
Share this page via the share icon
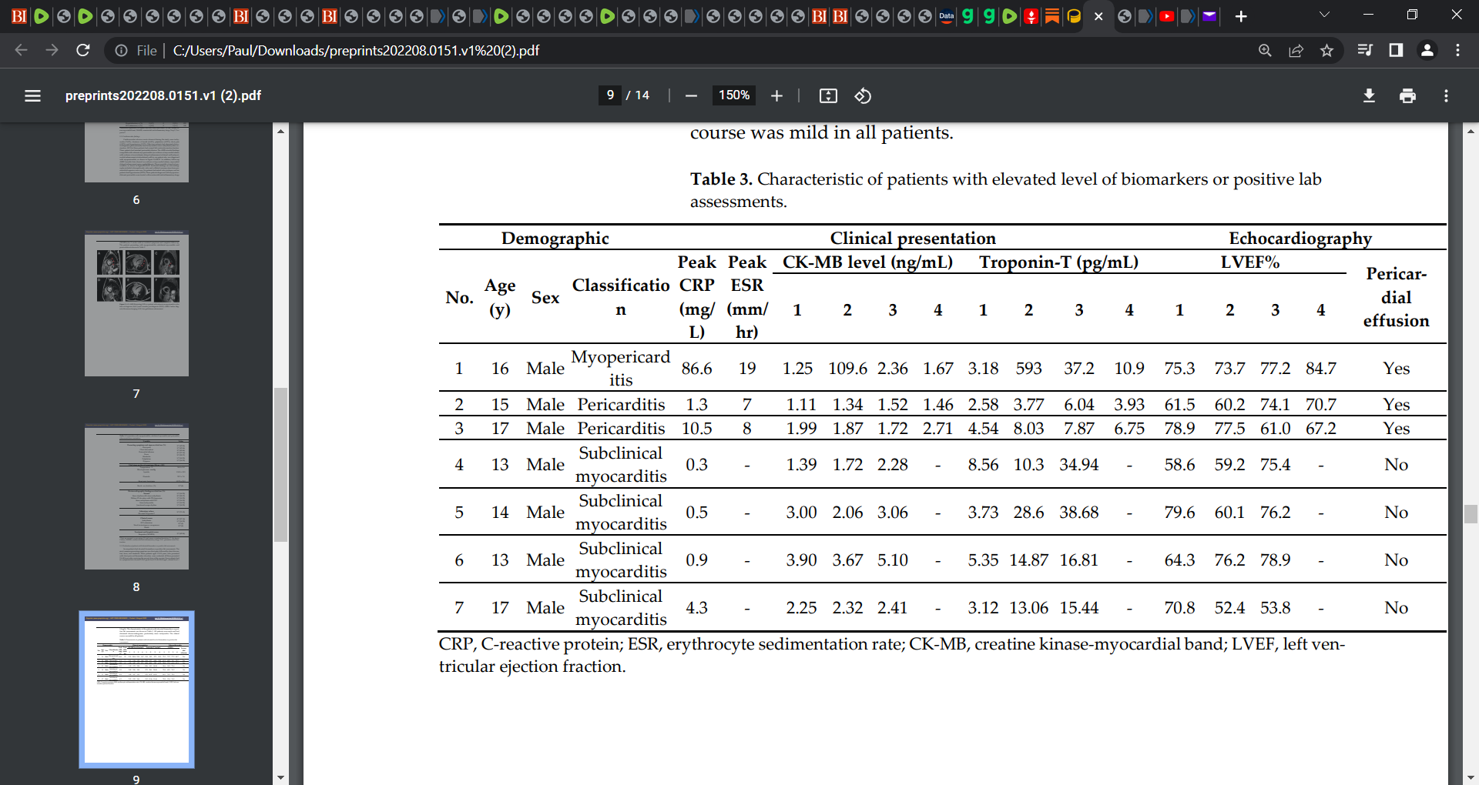pyautogui.click(x=1296, y=50)
